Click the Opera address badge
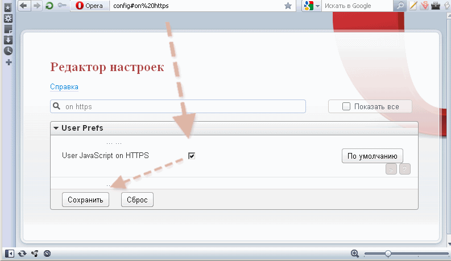 click(x=90, y=6)
